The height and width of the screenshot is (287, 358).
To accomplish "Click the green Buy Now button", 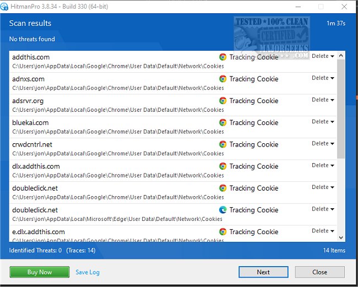I will click(40, 272).
